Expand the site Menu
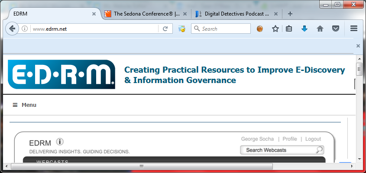Screen dimensions: 366x173 (x=25, y=105)
